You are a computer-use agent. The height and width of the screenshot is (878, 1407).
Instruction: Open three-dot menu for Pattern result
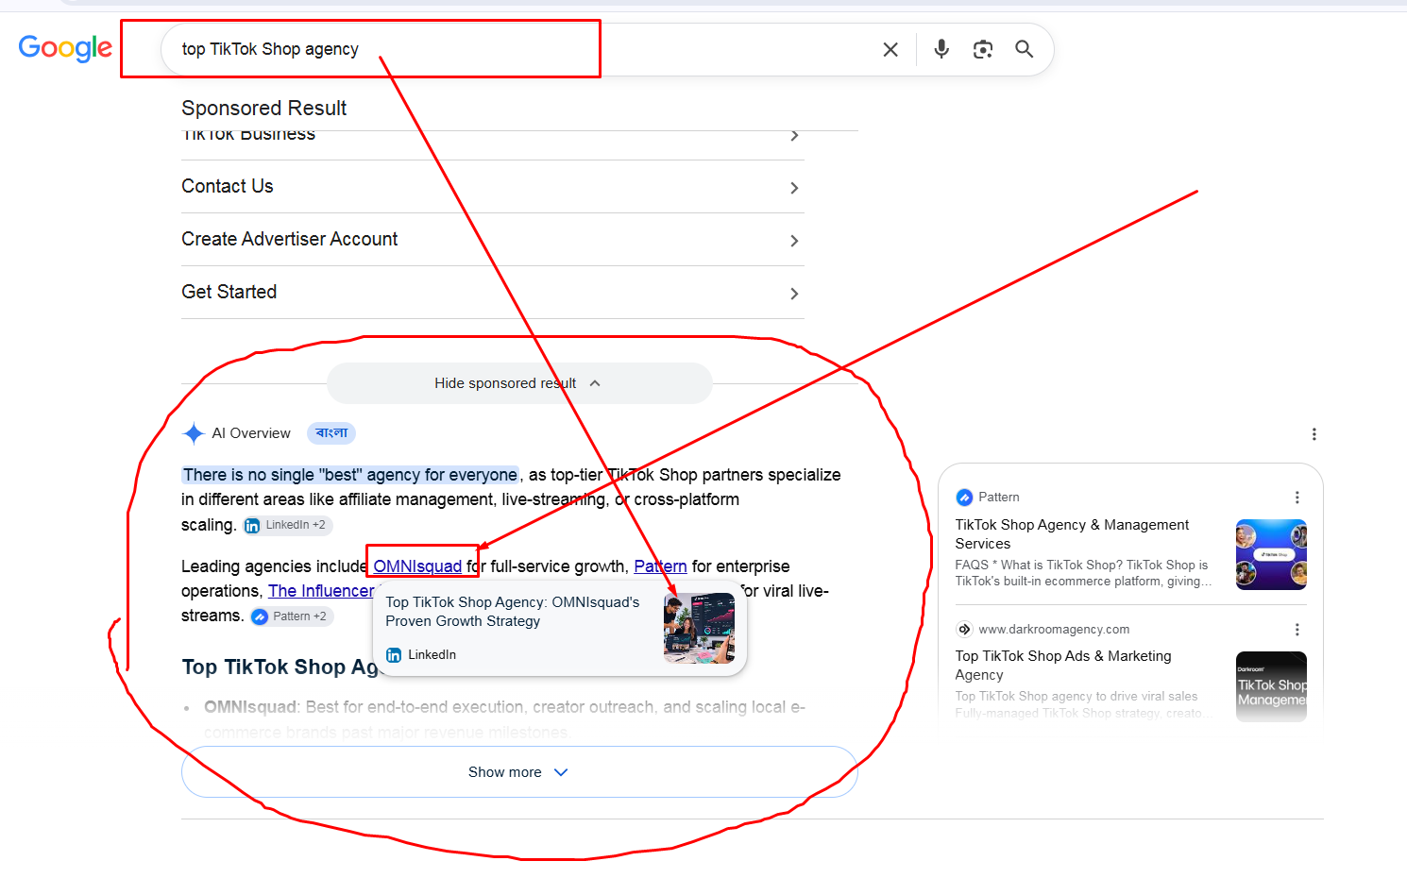point(1297,498)
